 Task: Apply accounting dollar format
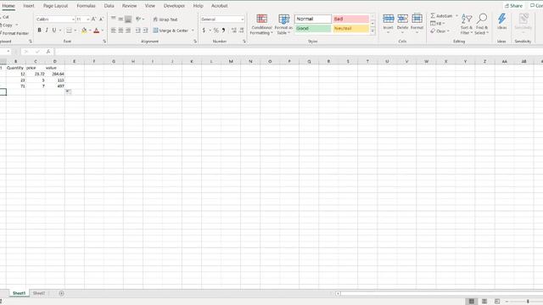(204, 30)
